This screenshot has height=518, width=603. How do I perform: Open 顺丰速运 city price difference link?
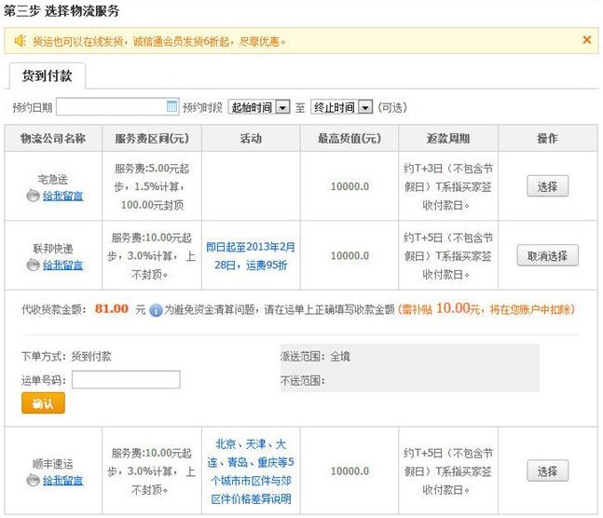251,471
